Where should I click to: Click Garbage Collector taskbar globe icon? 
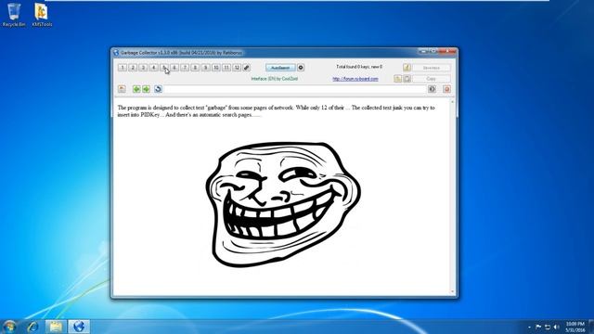tap(79, 327)
